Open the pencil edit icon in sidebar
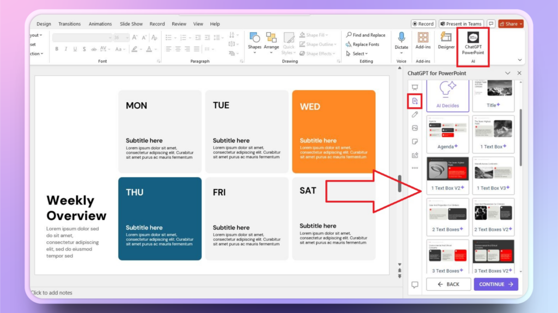Image resolution: width=558 pixels, height=313 pixels. click(415, 115)
